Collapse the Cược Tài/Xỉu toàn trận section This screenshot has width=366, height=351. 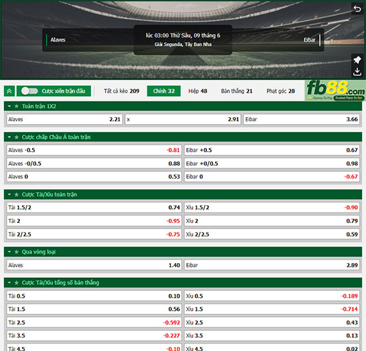pos(10,194)
